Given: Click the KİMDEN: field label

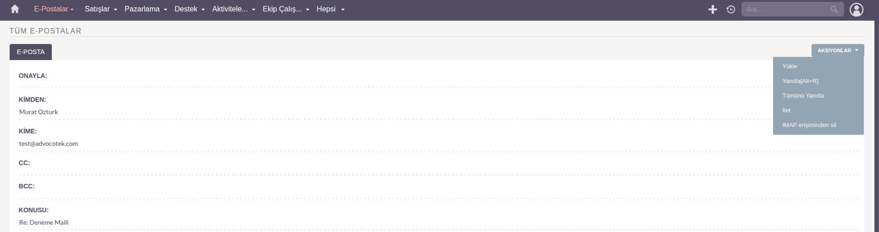Looking at the screenshot, I should (x=32, y=99).
